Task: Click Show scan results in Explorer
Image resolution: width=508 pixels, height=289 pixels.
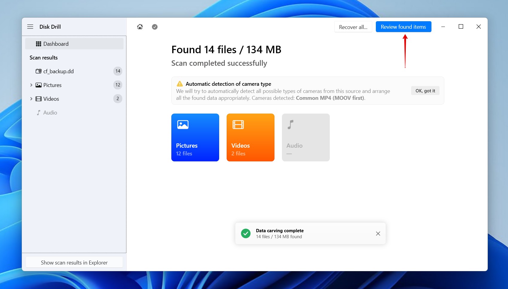Action: [74, 262]
